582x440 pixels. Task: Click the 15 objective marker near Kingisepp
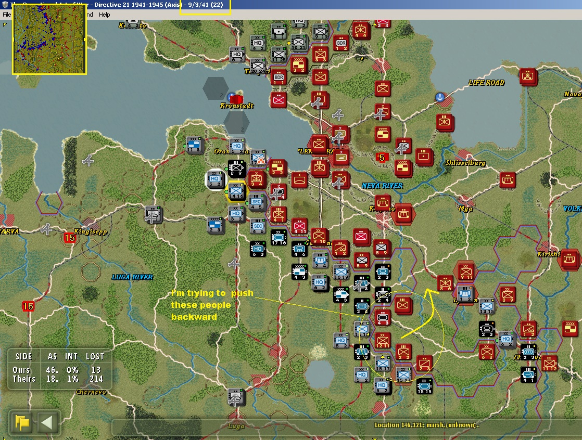pyautogui.click(x=70, y=238)
